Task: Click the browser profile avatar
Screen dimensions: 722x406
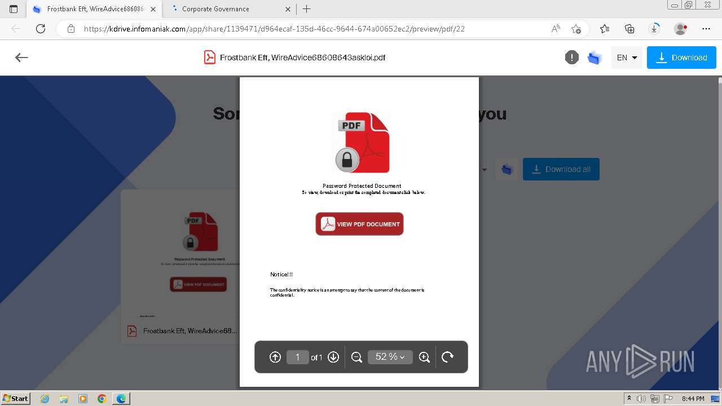Action: (x=681, y=29)
